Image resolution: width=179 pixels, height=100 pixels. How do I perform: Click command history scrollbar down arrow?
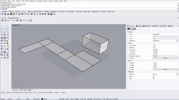tap(178, 7)
